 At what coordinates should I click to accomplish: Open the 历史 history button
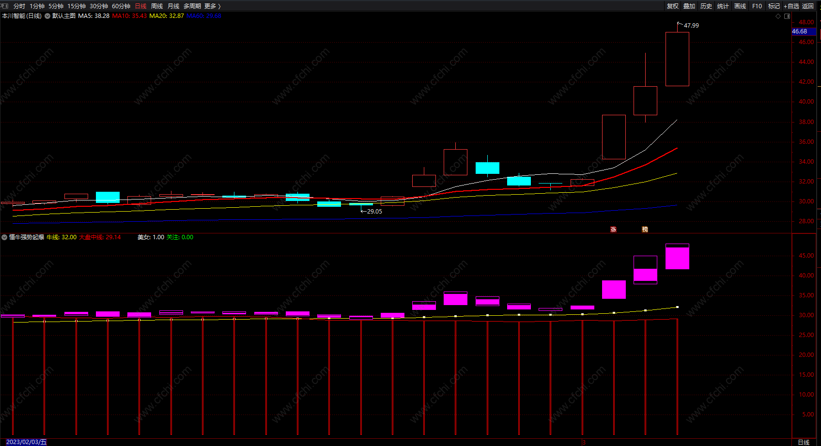(x=706, y=6)
